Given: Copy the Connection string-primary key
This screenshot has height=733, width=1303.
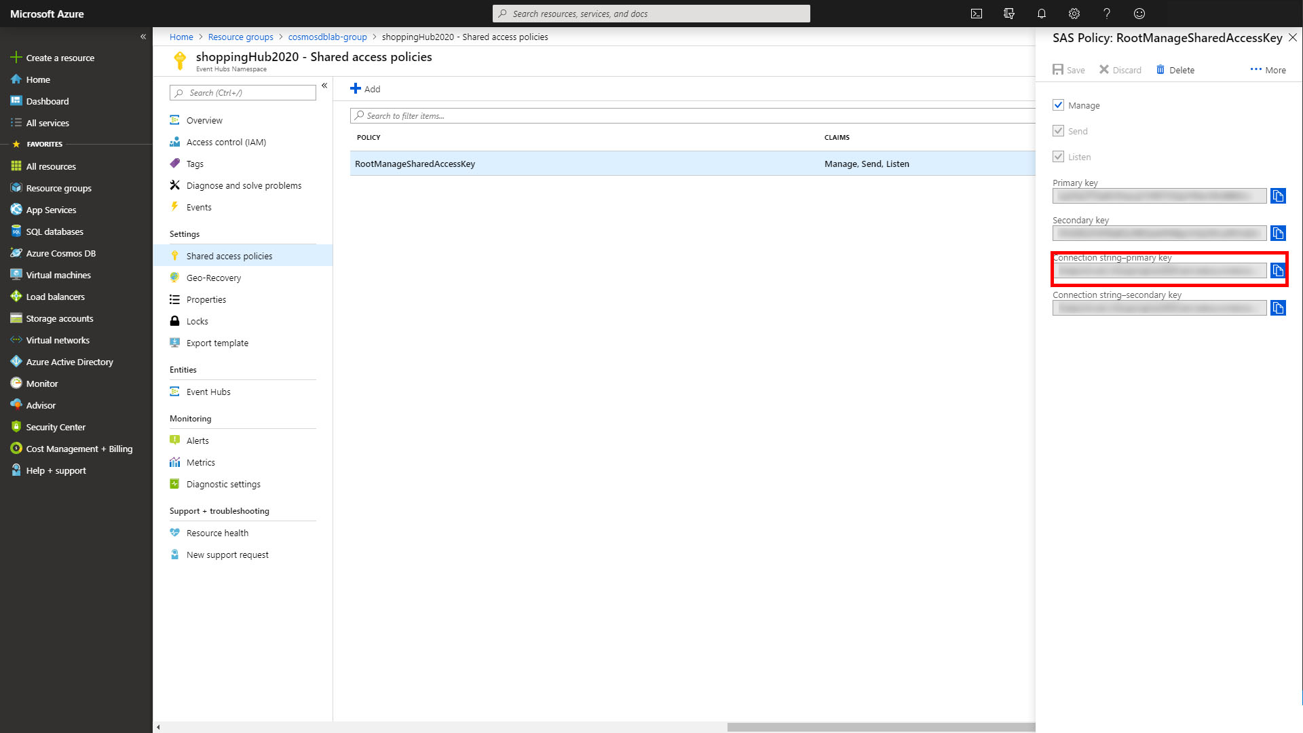Looking at the screenshot, I should pos(1278,271).
